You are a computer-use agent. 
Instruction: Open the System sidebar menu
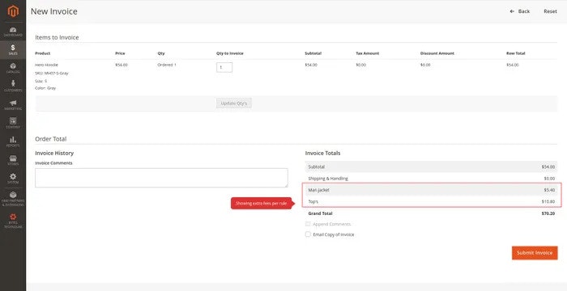coord(13,179)
